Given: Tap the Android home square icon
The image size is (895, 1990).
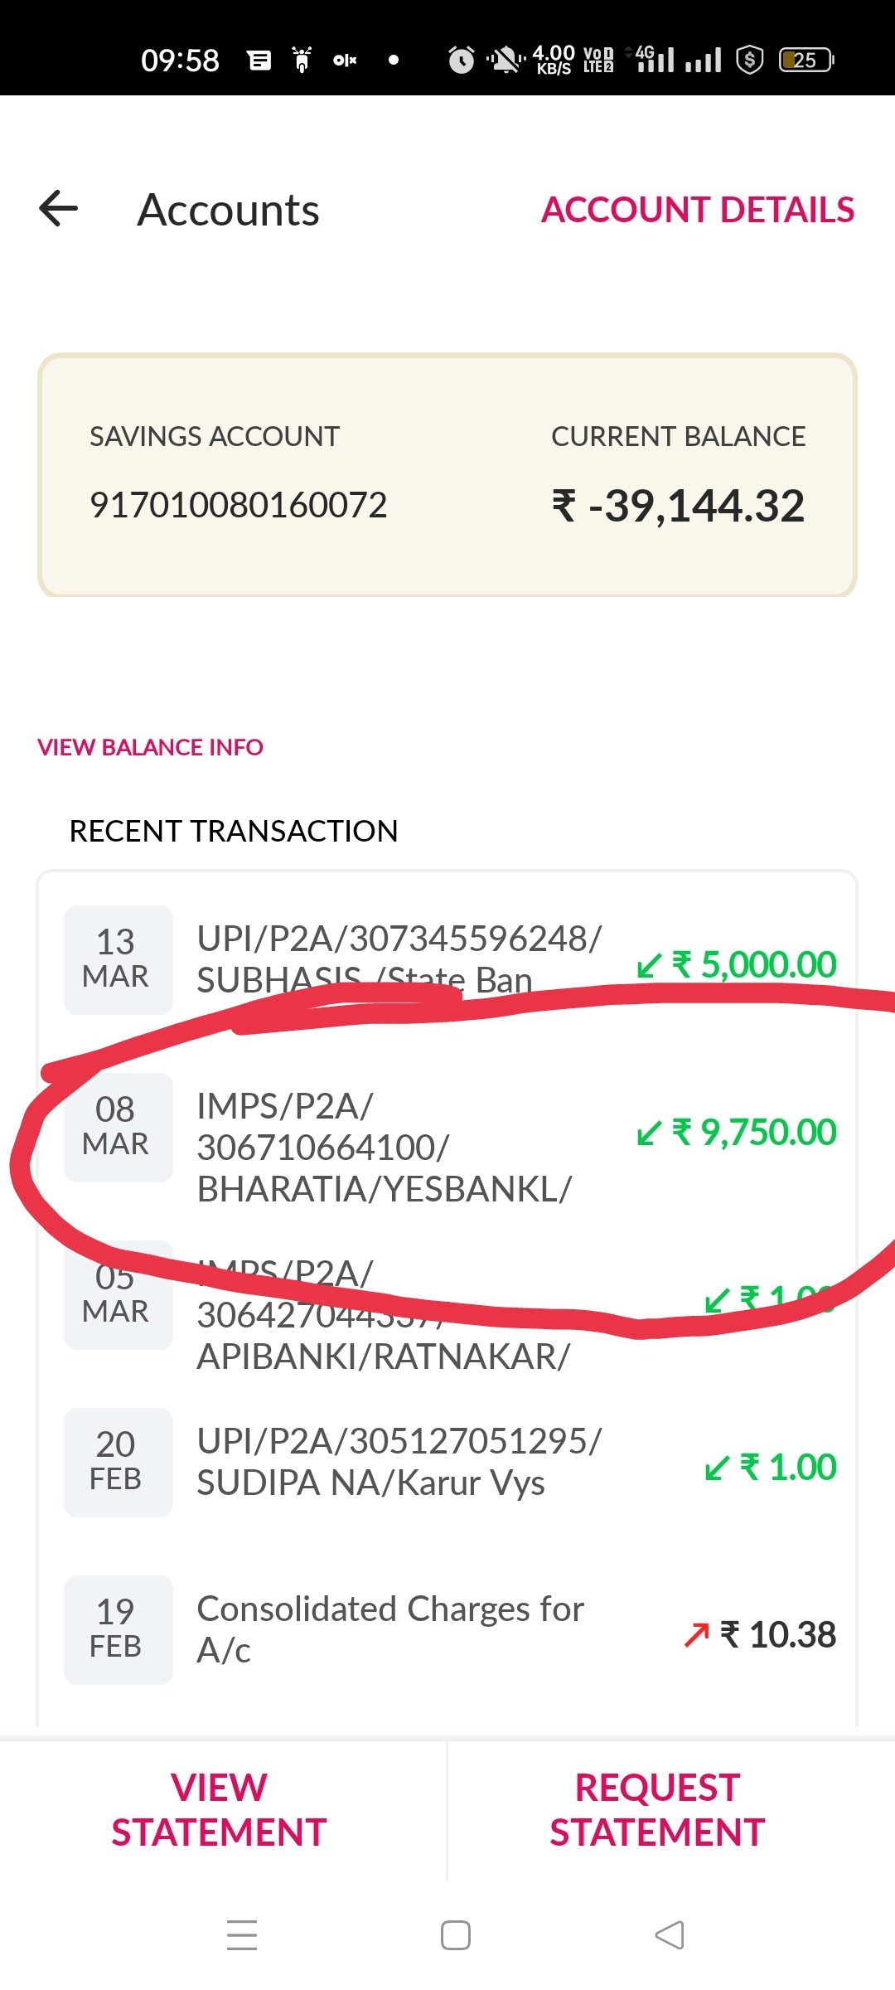Looking at the screenshot, I should pos(455,1935).
